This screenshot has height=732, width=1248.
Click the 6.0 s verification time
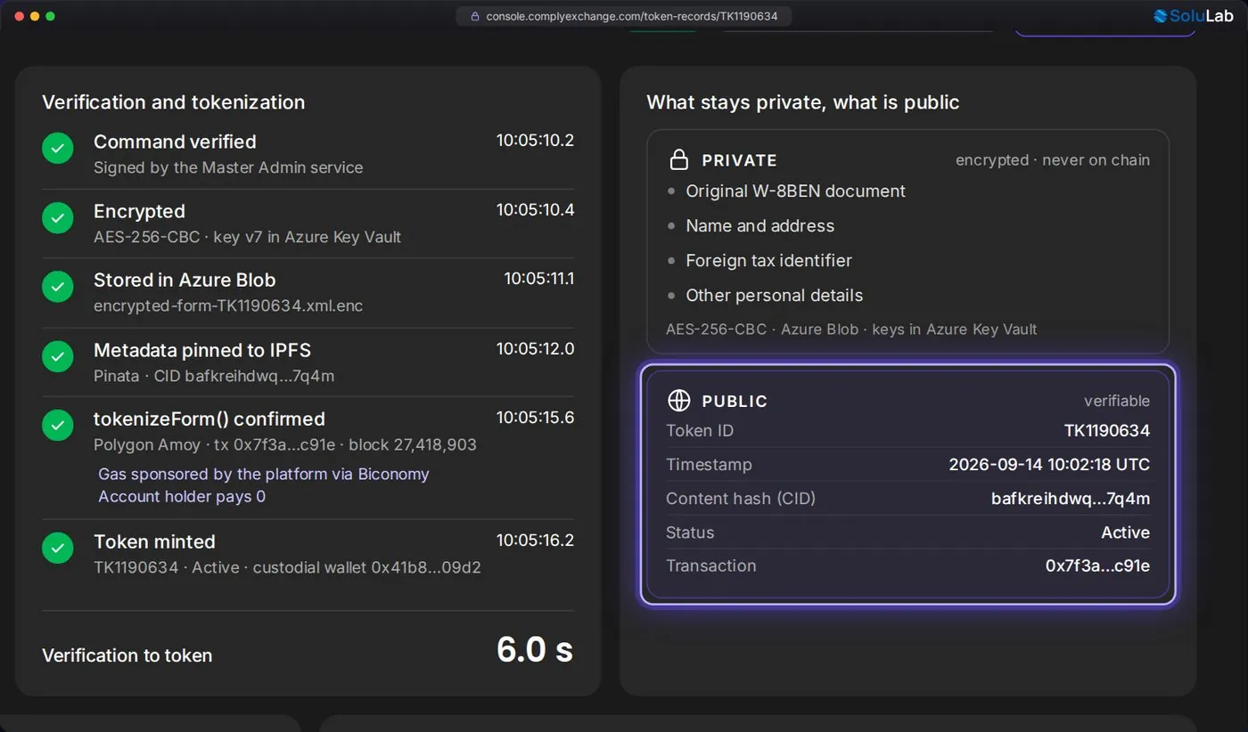point(535,650)
